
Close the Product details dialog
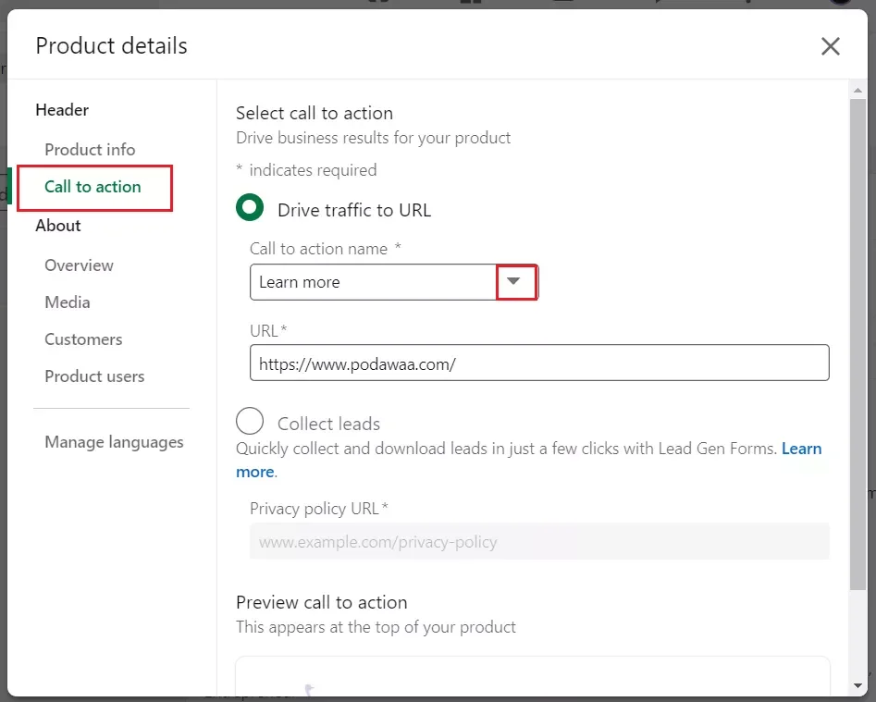[830, 46]
